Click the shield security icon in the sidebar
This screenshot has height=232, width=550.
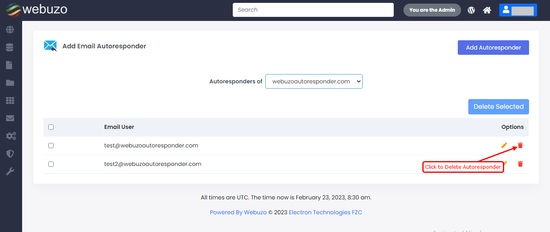tap(10, 154)
